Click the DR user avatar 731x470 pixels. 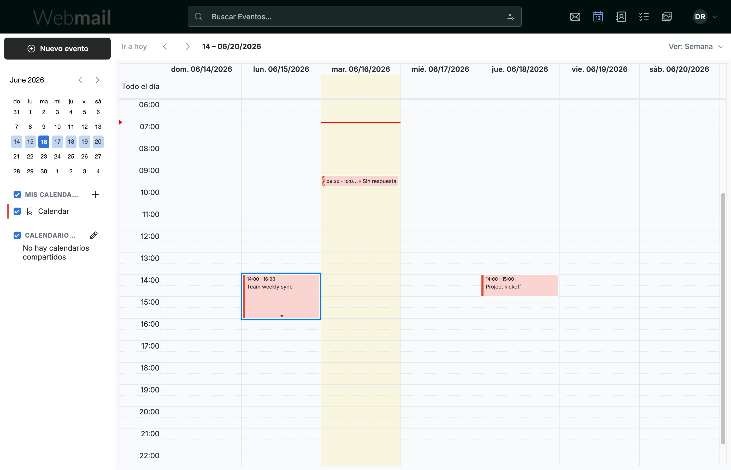click(x=700, y=17)
